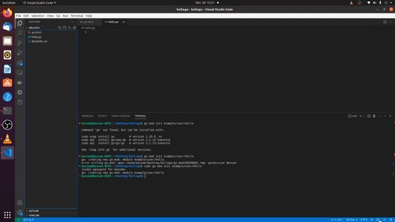Viewport: 395px width, 222px height.
Task: Open the Terminal menu
Action: 77,16
